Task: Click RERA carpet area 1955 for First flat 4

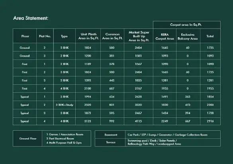Action: [164, 88]
